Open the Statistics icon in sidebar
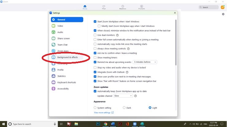 [53, 76]
